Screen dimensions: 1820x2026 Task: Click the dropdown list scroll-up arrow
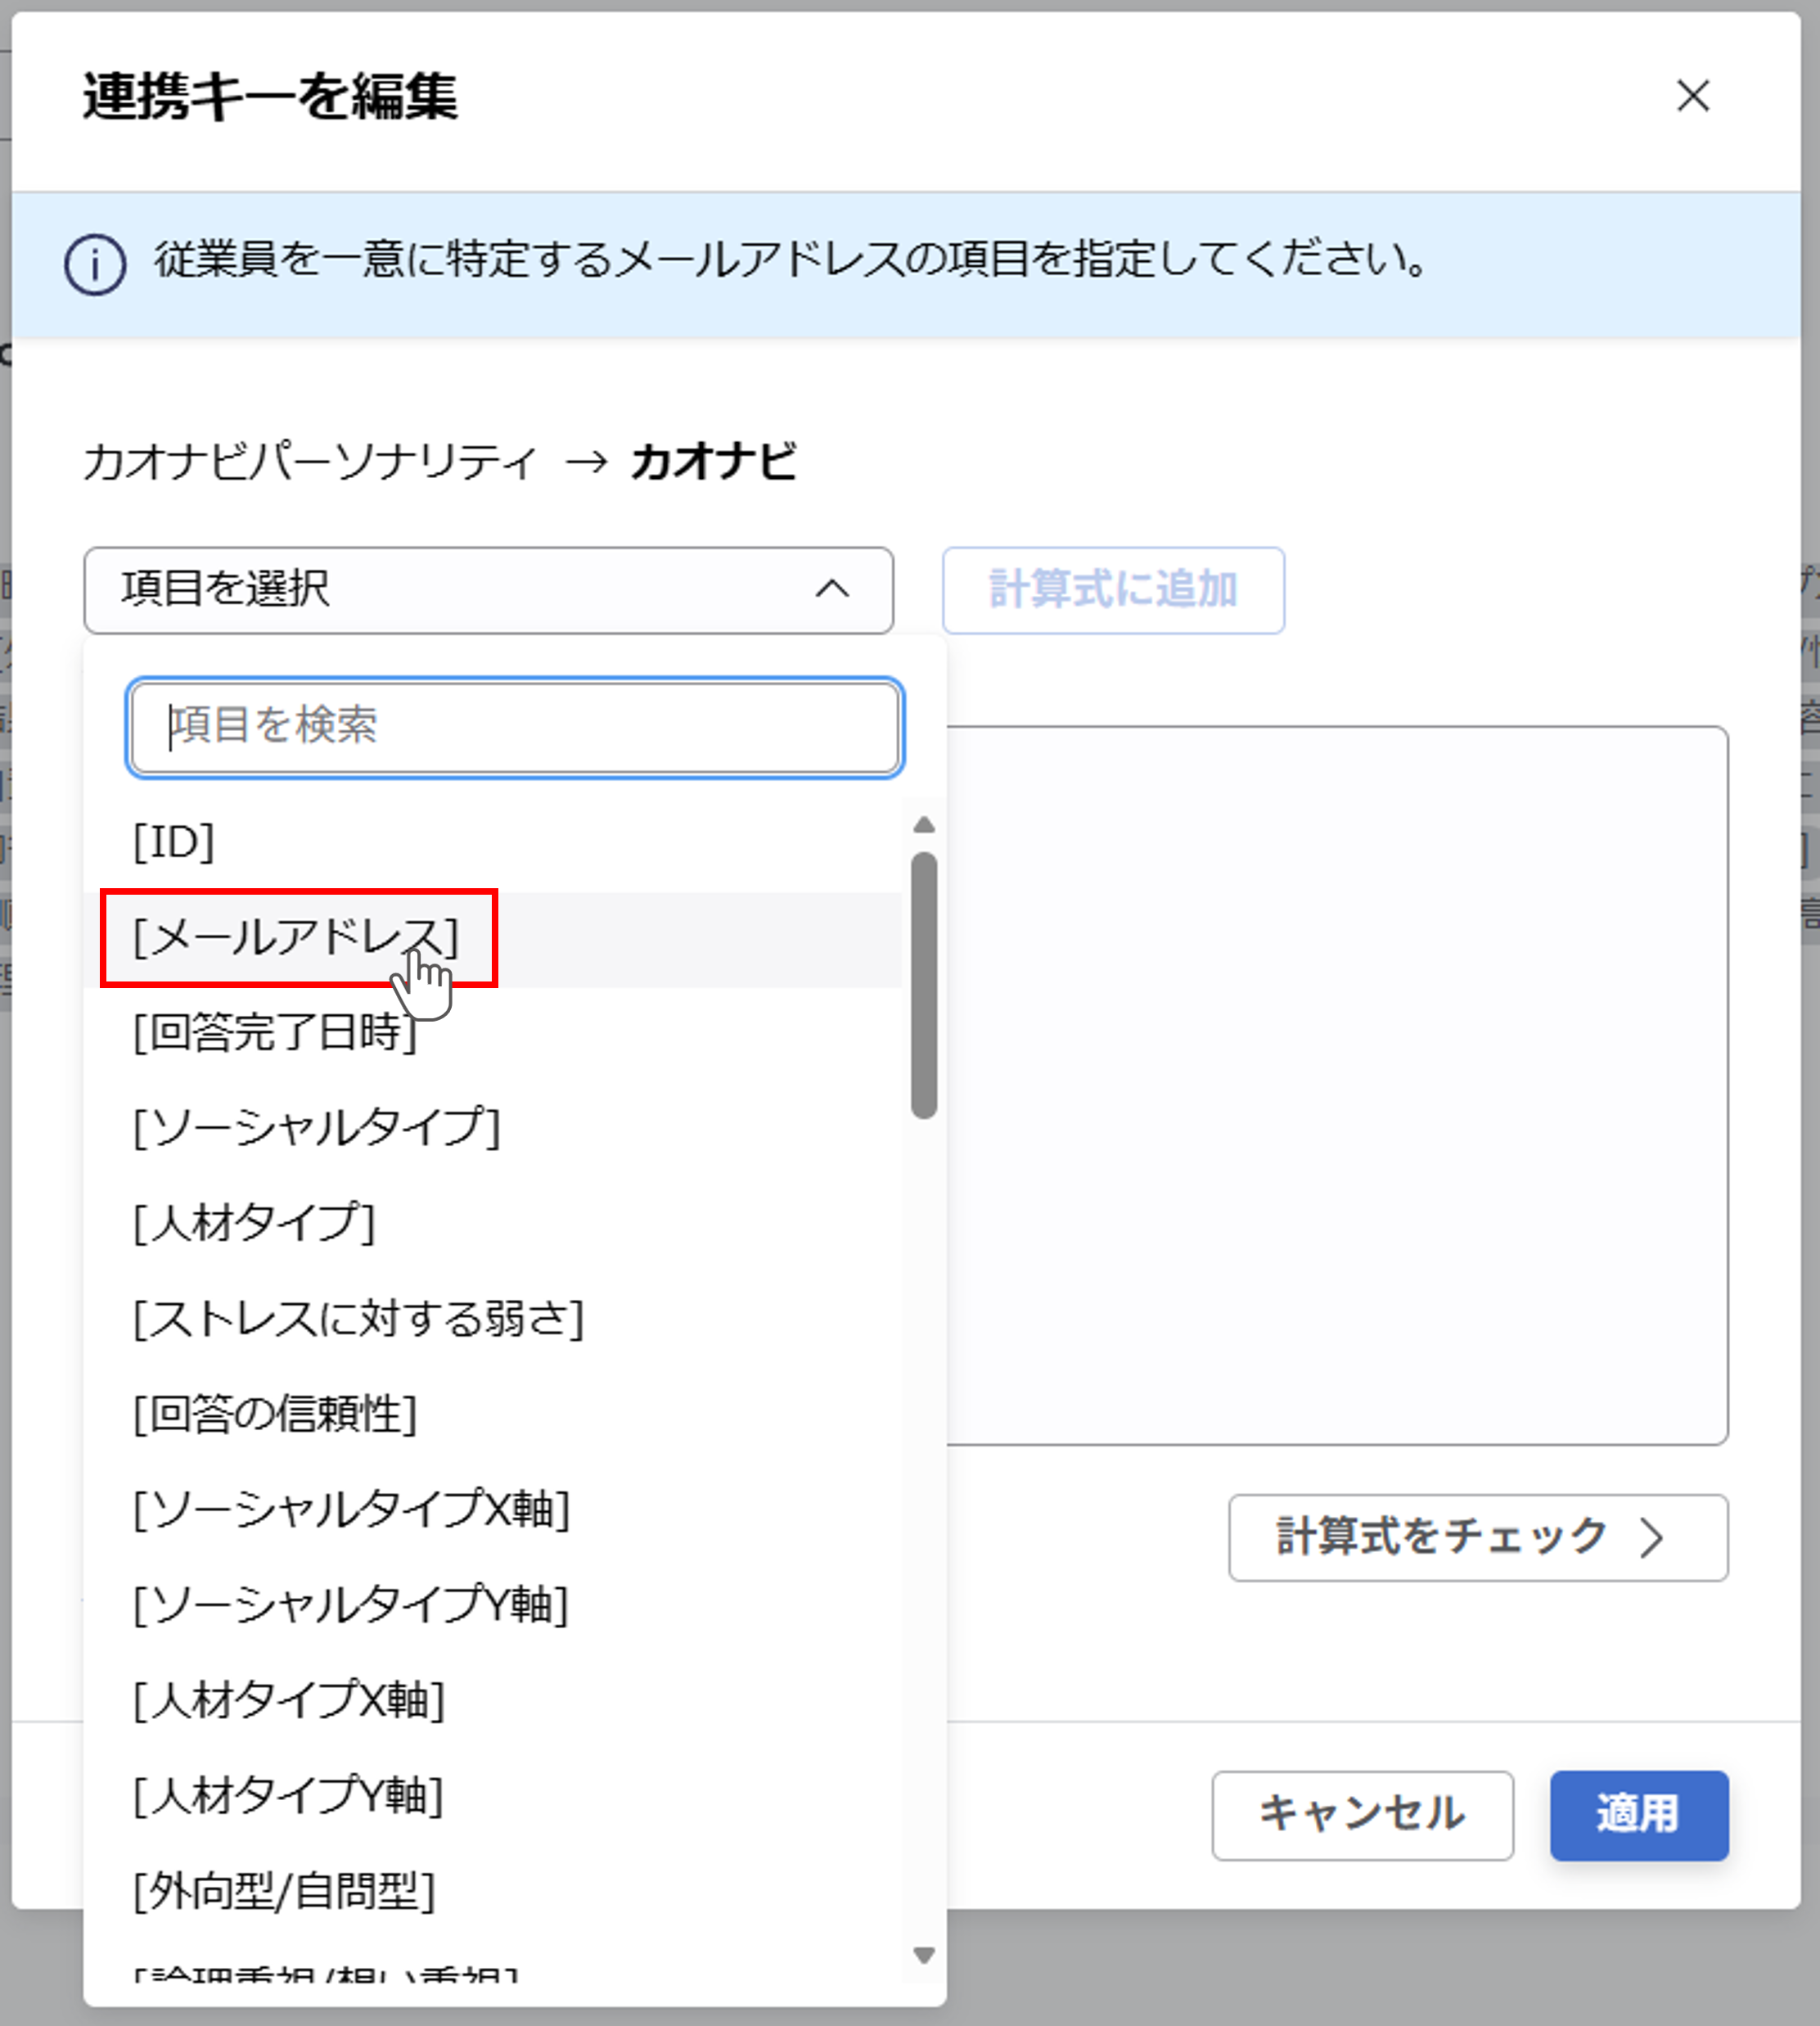tap(924, 825)
